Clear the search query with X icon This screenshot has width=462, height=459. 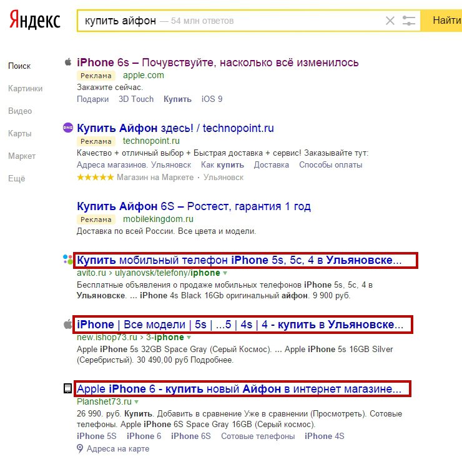point(390,21)
